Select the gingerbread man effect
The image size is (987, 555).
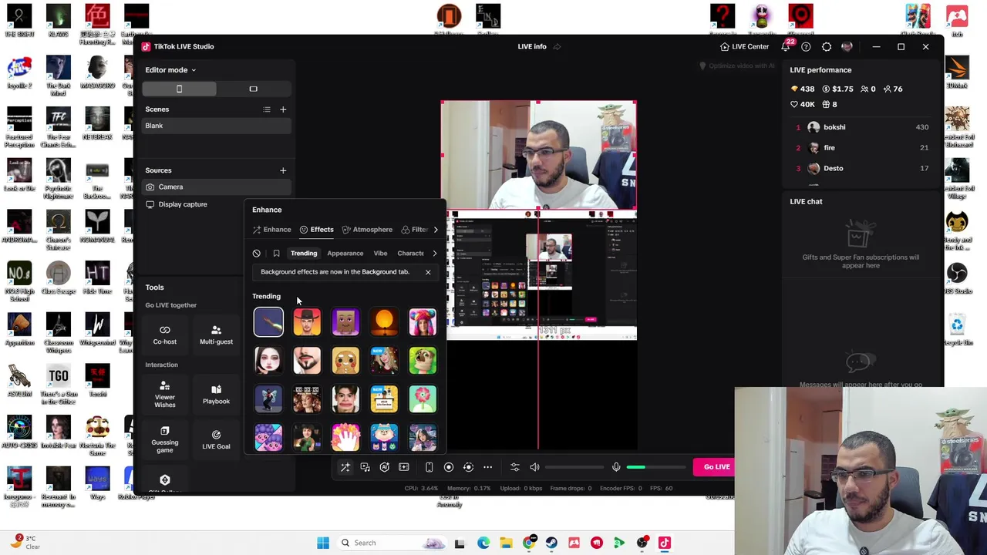[x=345, y=361]
